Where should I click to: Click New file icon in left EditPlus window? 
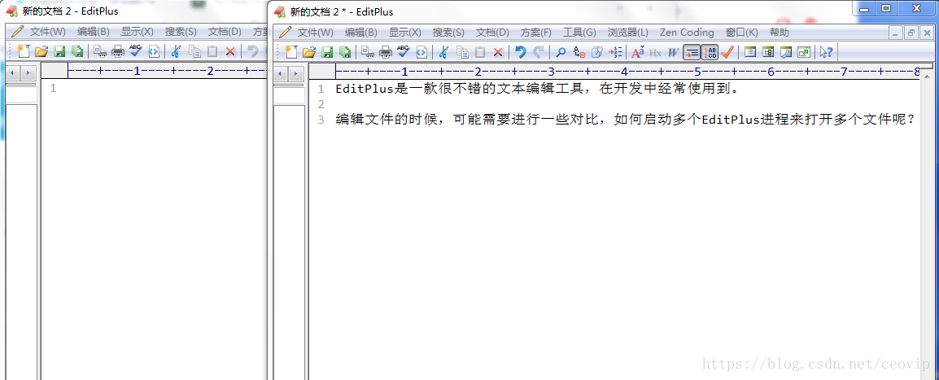(24, 51)
